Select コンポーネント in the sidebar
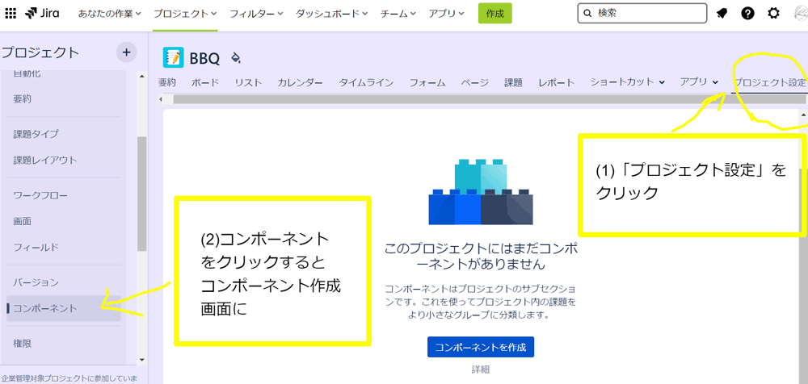The height and width of the screenshot is (384, 808). [64, 308]
